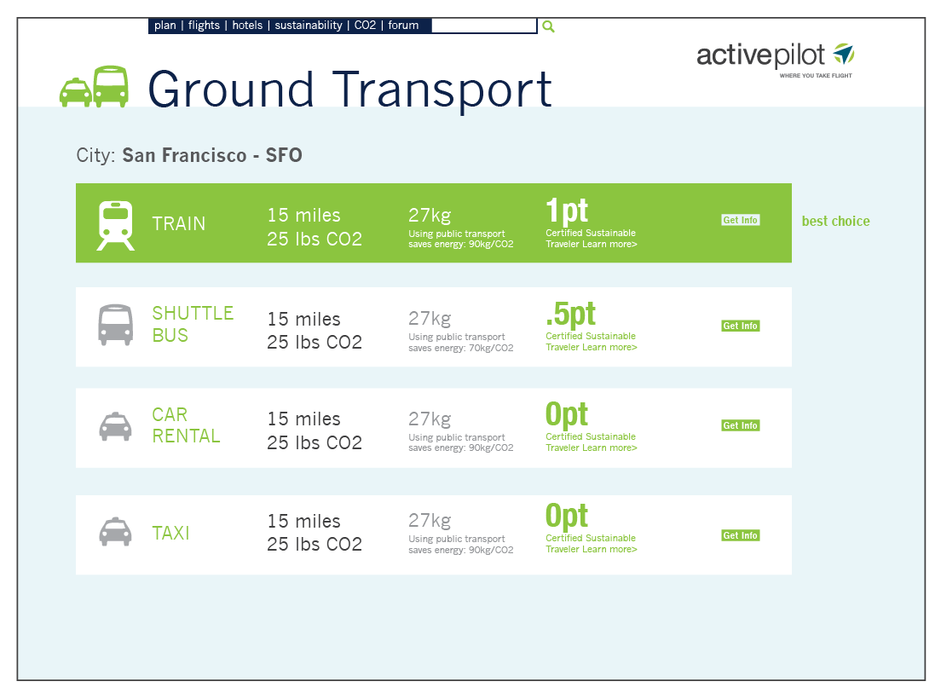Click Get Info for Train
941x693 pixels.
coord(740,220)
